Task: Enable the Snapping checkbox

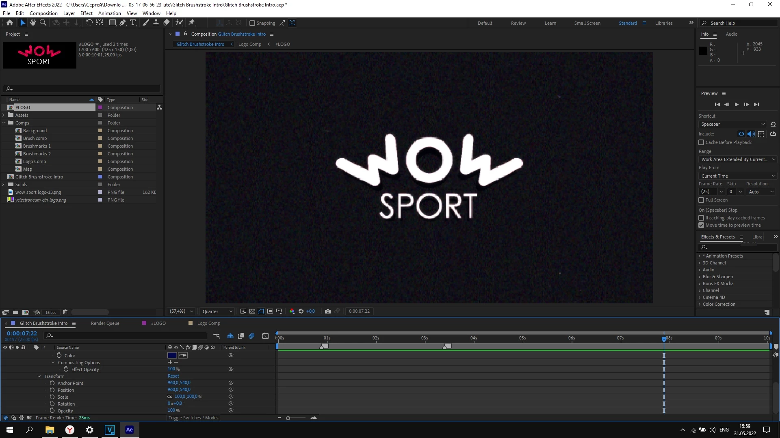Action: click(252, 23)
